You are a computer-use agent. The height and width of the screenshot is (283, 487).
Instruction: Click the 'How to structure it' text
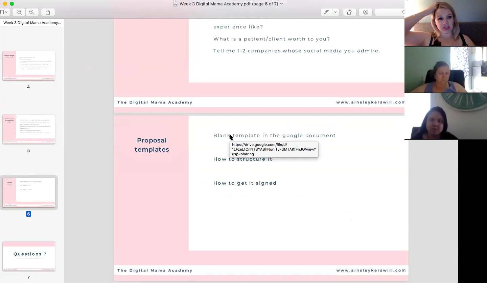pos(243,159)
